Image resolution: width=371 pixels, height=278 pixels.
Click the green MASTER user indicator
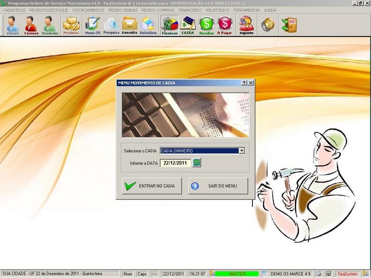point(237,274)
